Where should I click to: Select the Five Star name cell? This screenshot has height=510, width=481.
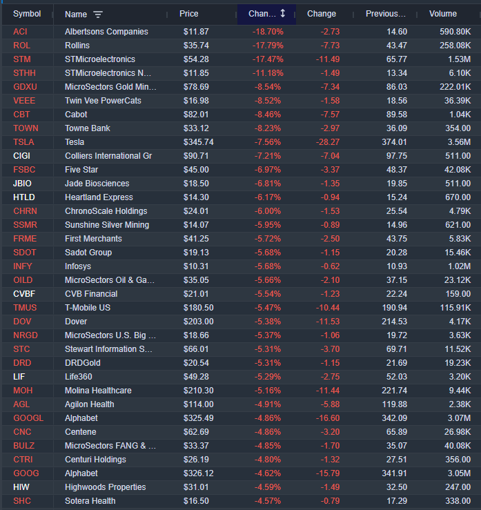coord(81,170)
